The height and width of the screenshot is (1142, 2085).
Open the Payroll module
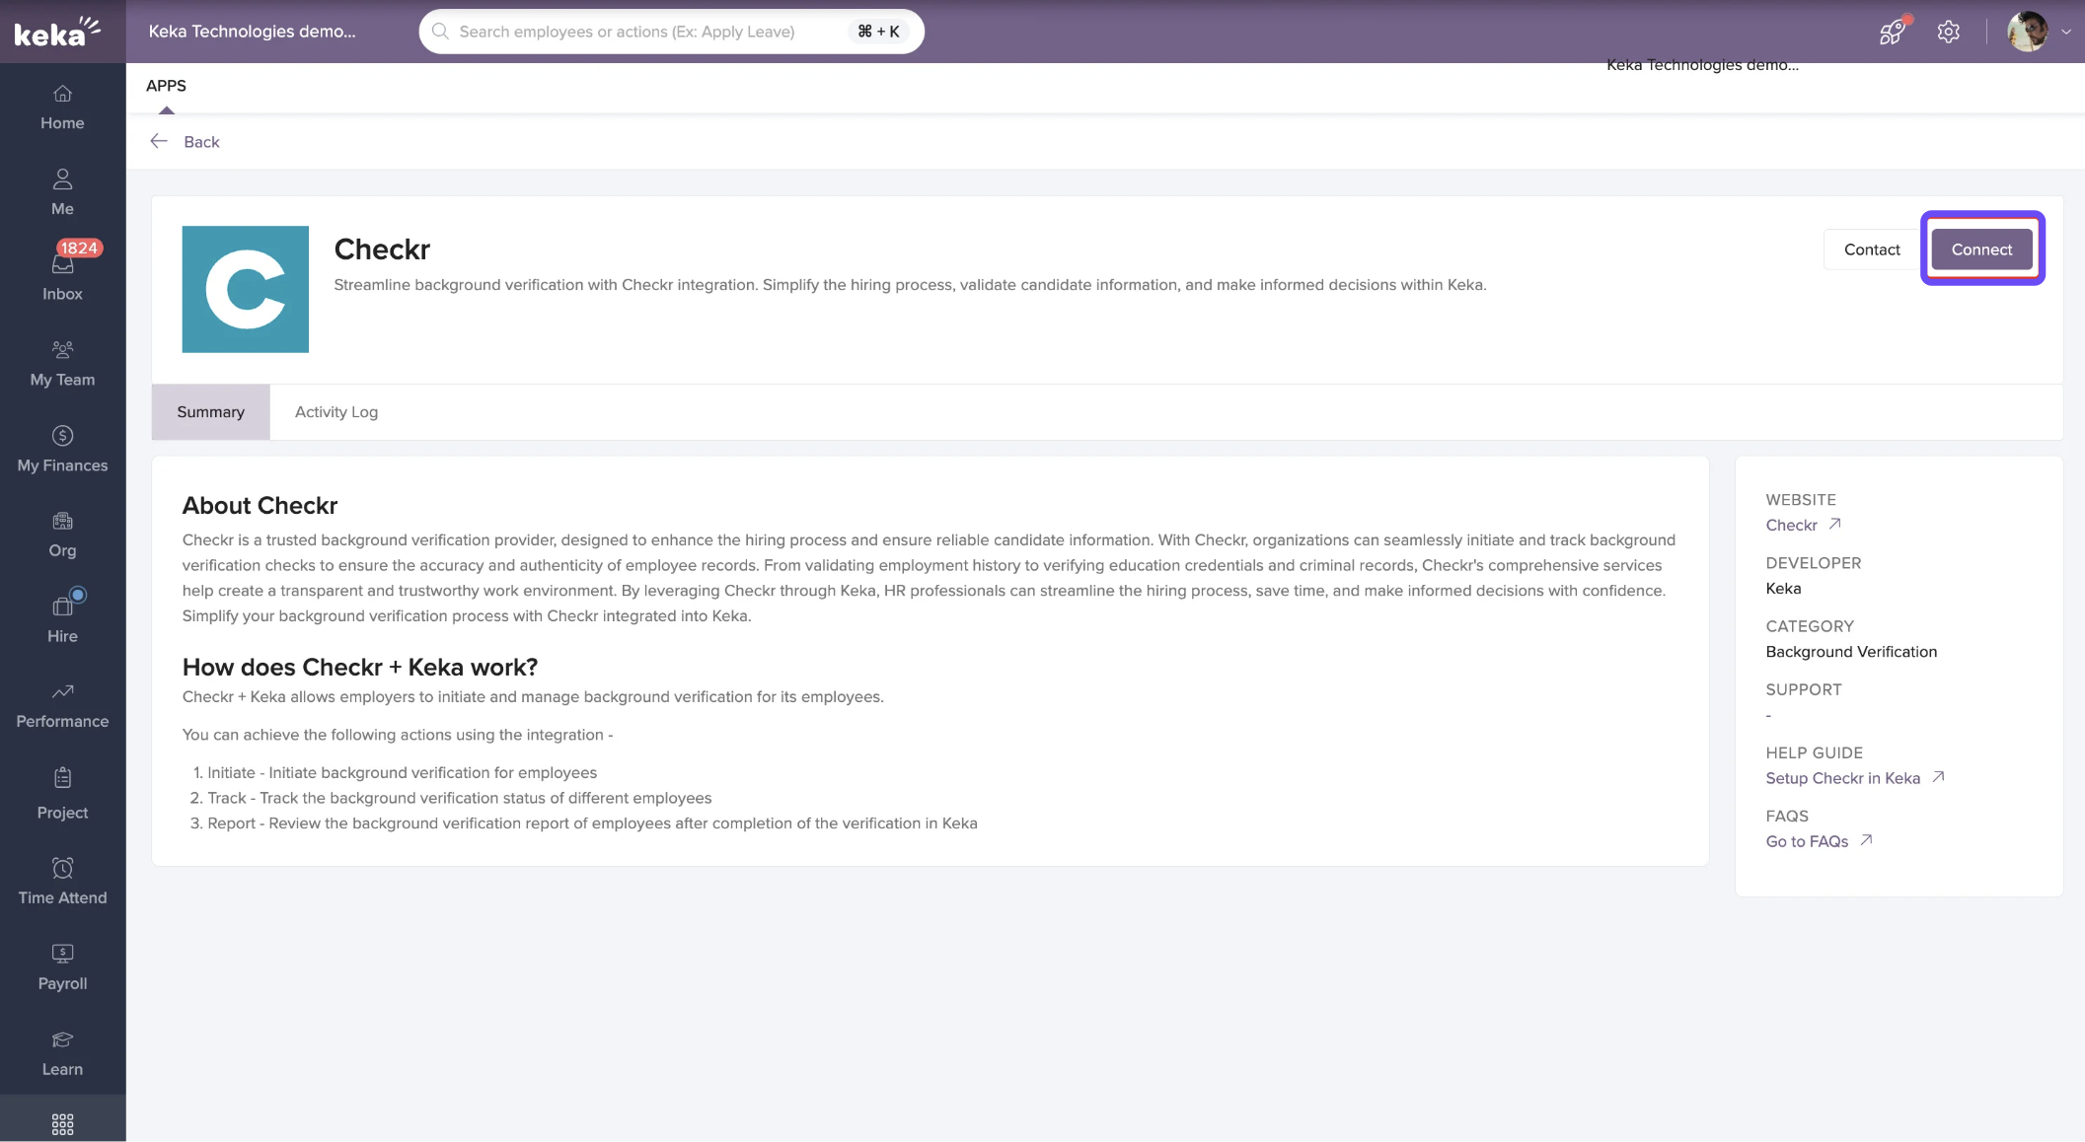[62, 966]
